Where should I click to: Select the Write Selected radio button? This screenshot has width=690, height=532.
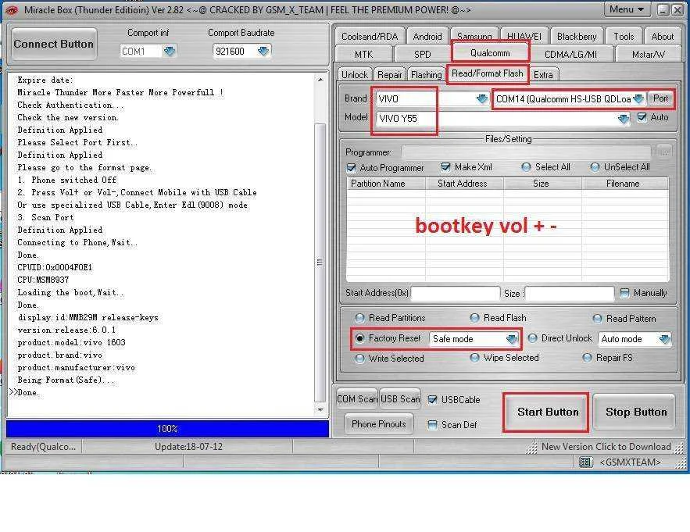tap(359, 359)
